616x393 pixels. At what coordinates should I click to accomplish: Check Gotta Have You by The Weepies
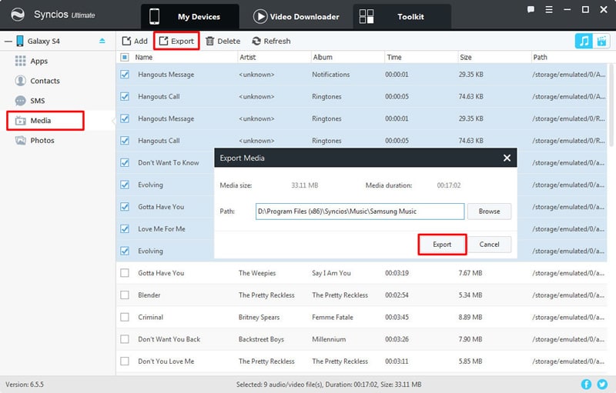coord(125,273)
